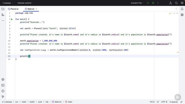Open the Services tool window icon

(x=3, y=79)
